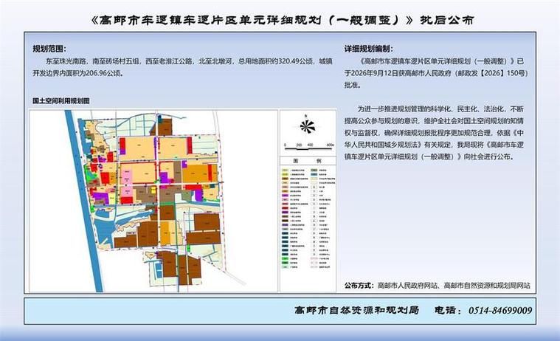Click the north arrow compass rose icon
560x341 pixels.
point(307,125)
